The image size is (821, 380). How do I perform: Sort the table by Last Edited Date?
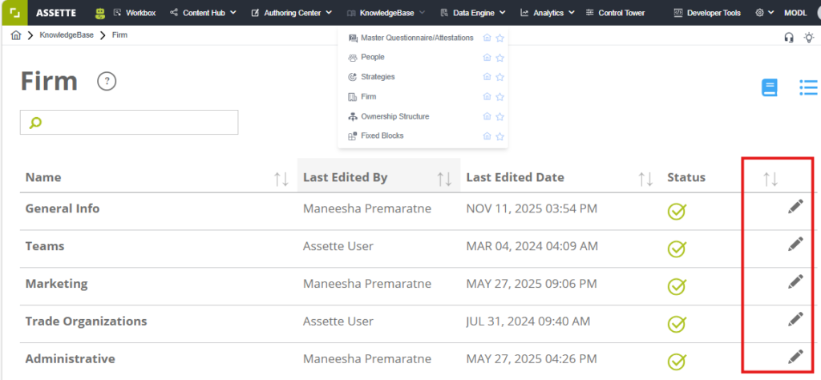pyautogui.click(x=645, y=179)
